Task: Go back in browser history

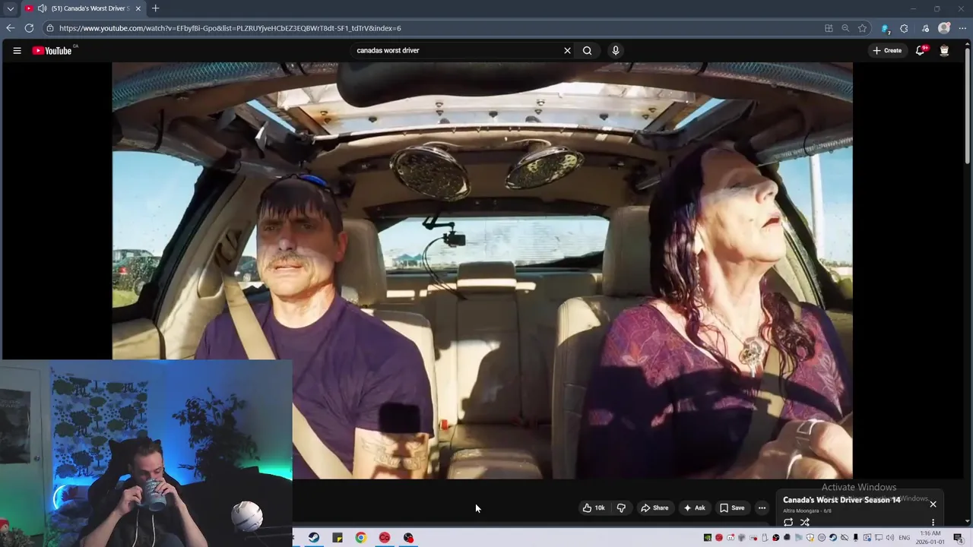Action: 10,28
